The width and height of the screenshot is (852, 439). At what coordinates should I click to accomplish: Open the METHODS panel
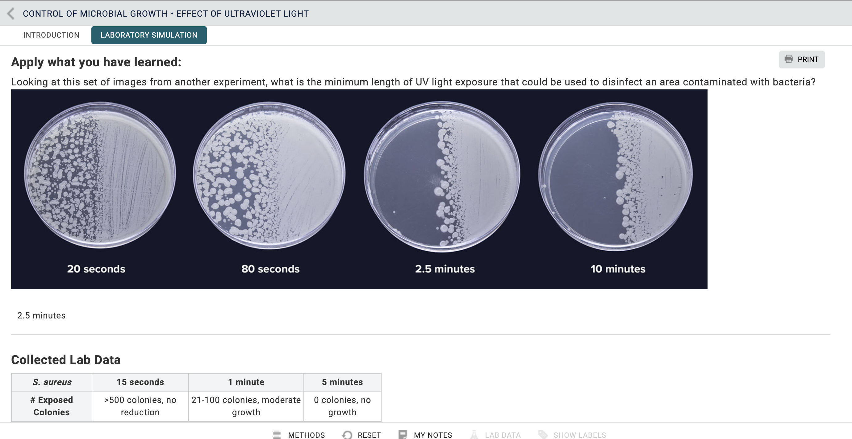click(x=306, y=435)
